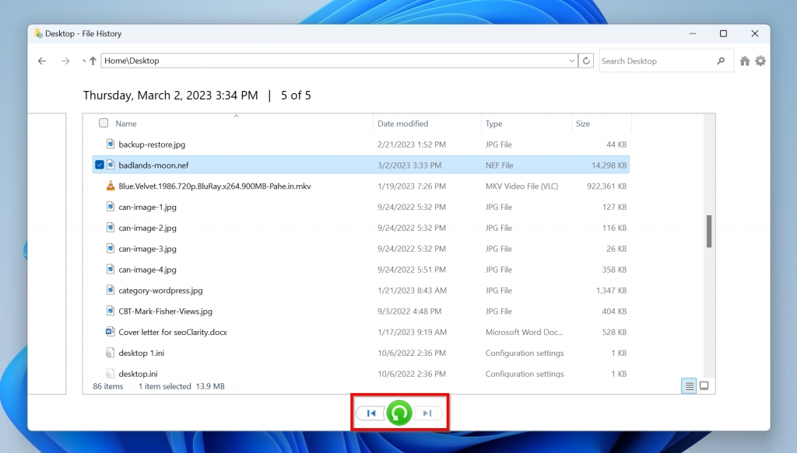Uncheck the badlands-moon.nef file checkbox
Viewport: 797px width, 453px height.
[100, 165]
